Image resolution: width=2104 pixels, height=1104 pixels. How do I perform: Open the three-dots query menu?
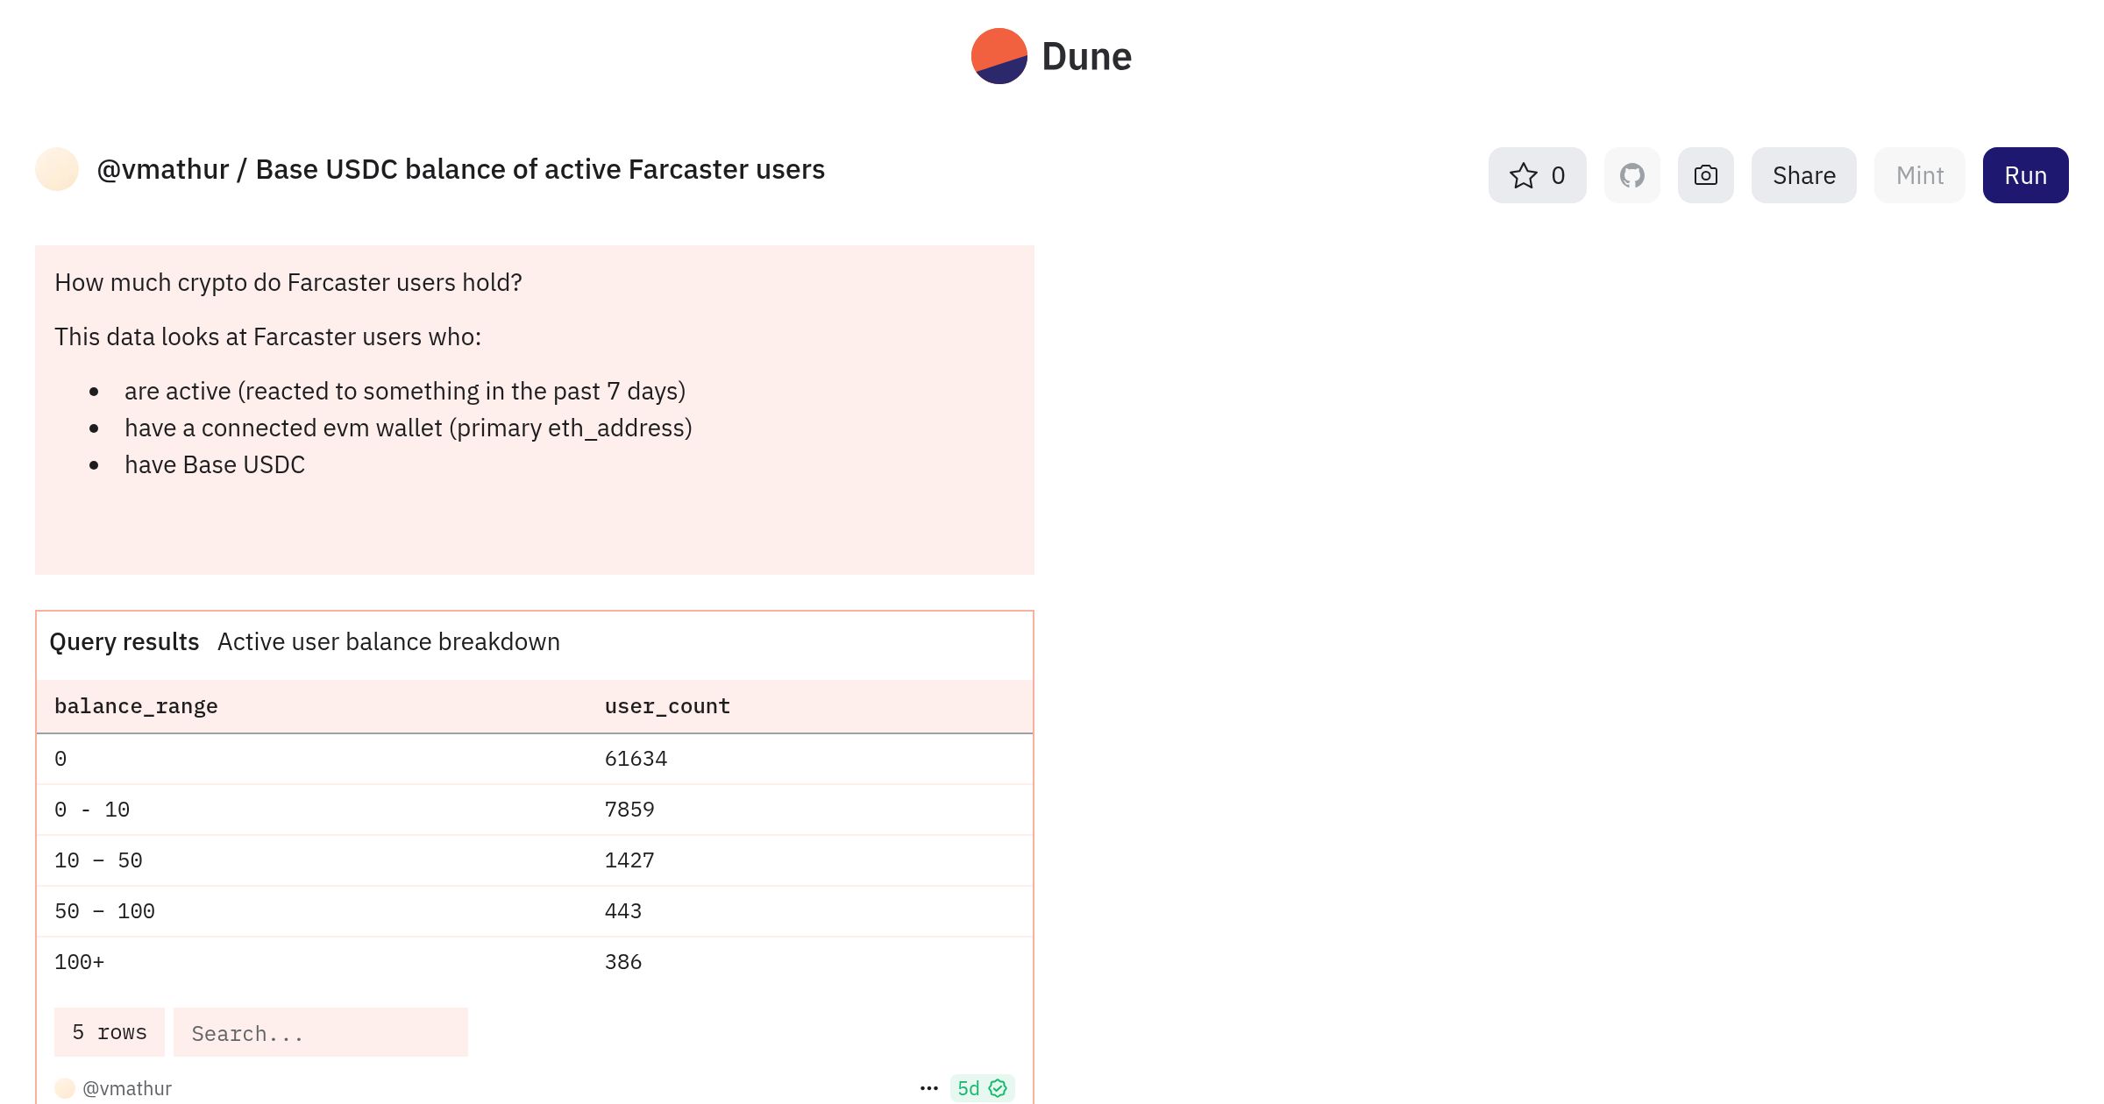tap(929, 1088)
